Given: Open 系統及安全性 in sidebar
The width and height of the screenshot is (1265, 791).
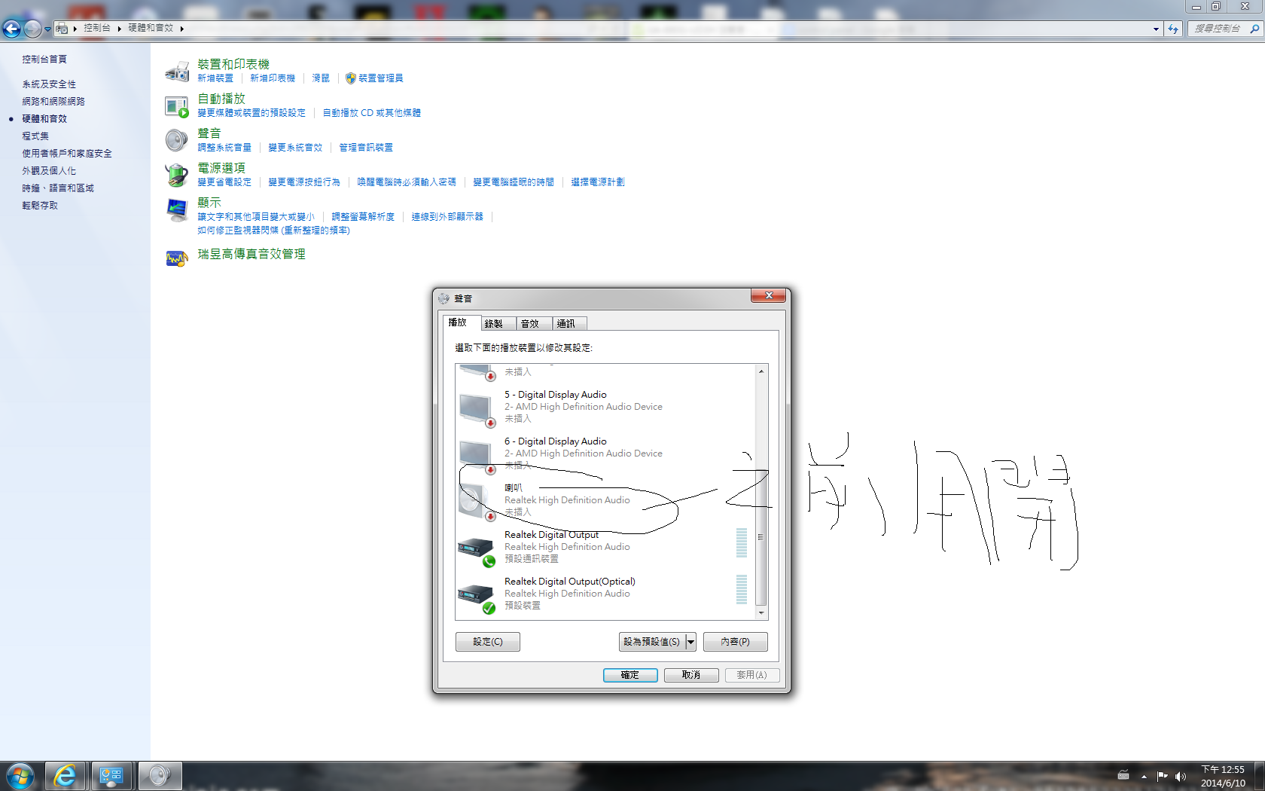Looking at the screenshot, I should coord(49,84).
